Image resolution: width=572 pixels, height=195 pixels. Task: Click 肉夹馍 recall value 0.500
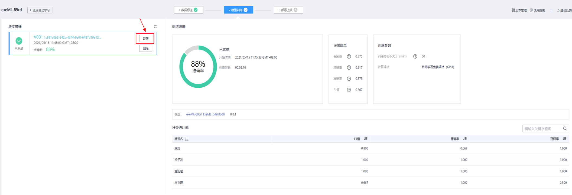coord(563,183)
